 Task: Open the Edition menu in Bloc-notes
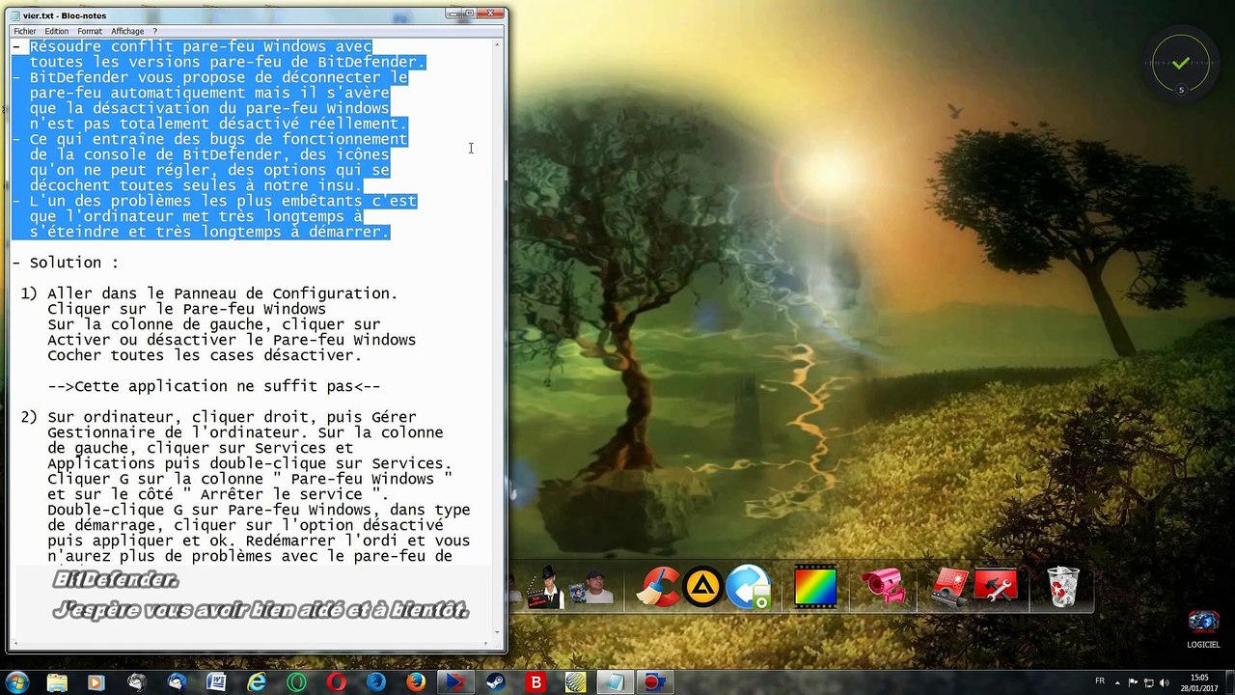tap(57, 31)
